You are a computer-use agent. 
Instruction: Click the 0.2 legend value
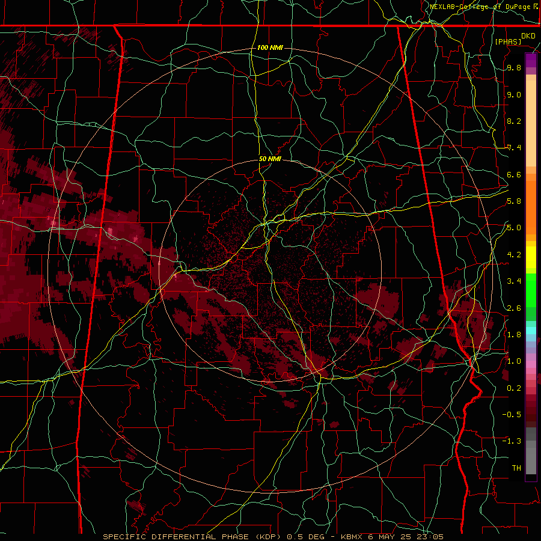(x=514, y=388)
